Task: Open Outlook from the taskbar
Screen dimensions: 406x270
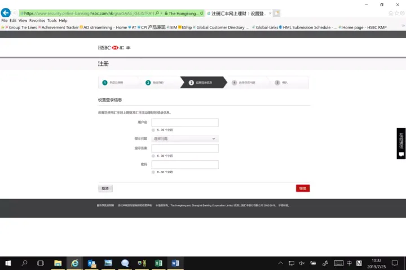Action: pyautogui.click(x=92, y=263)
